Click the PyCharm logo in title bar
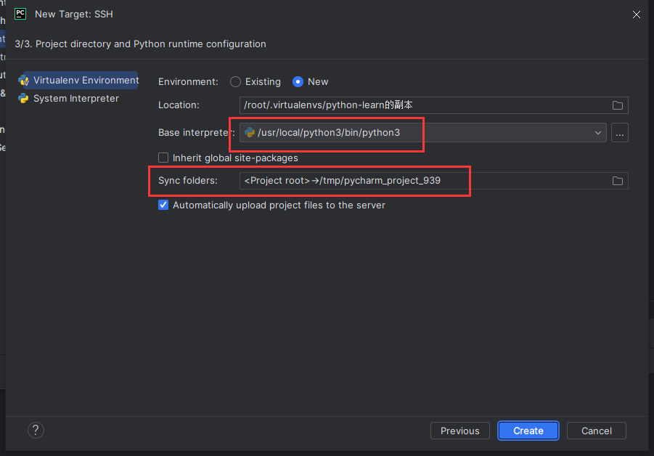Screen dimensions: 654x456 [x=20, y=14]
